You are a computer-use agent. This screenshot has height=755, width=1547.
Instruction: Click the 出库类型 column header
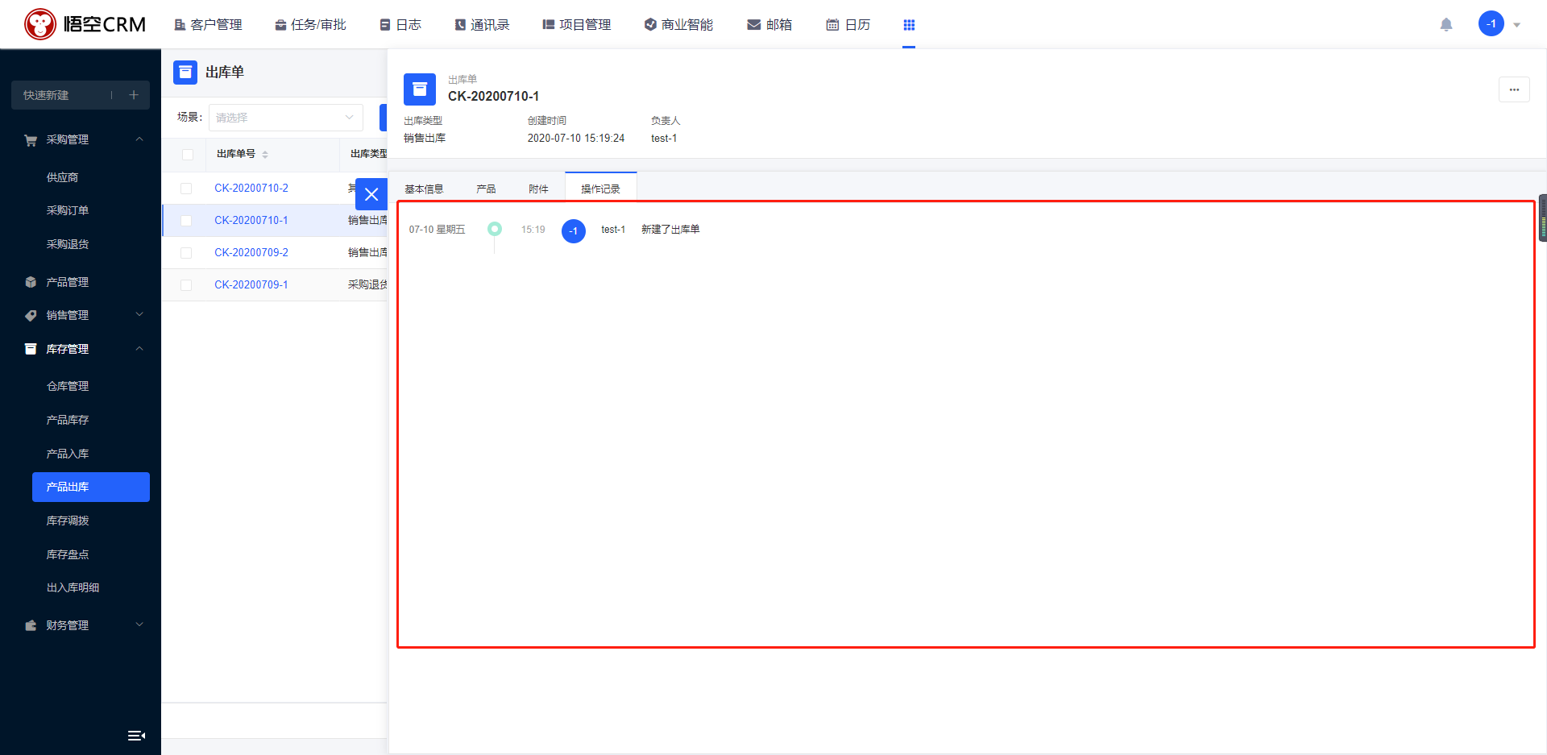coord(369,154)
